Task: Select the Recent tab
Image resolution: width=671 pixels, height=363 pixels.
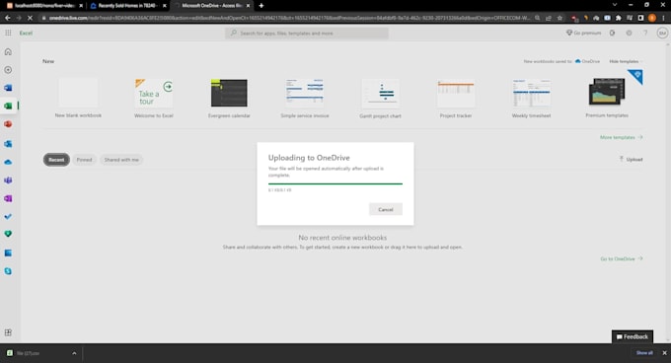Action: pyautogui.click(x=56, y=160)
